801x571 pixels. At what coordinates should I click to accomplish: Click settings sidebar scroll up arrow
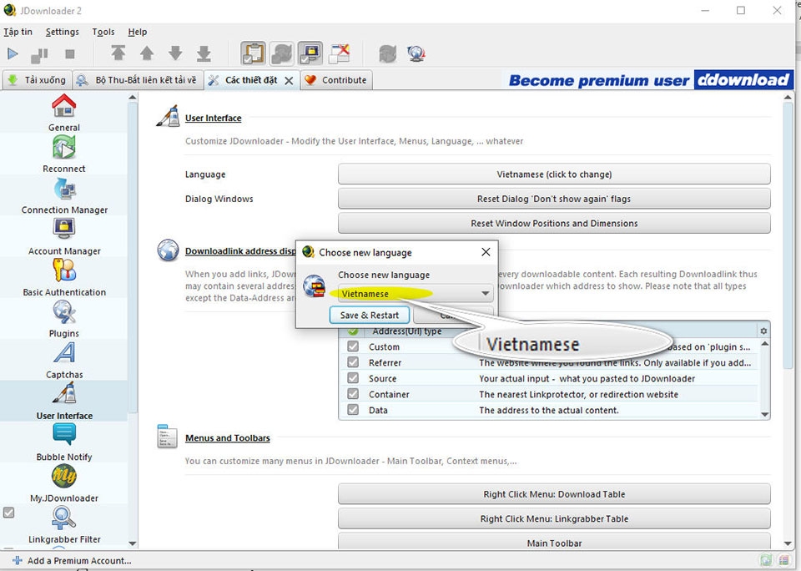click(133, 97)
